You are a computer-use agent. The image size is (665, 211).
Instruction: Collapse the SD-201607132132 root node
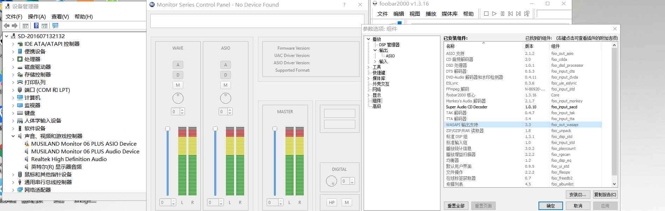point(7,36)
